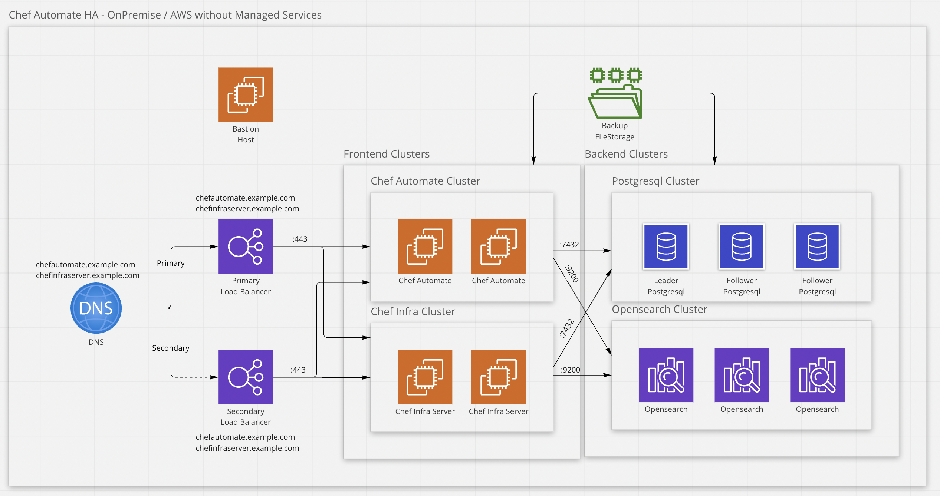Select the Bastion Host server icon
Screen dimensions: 940x496
pos(246,95)
